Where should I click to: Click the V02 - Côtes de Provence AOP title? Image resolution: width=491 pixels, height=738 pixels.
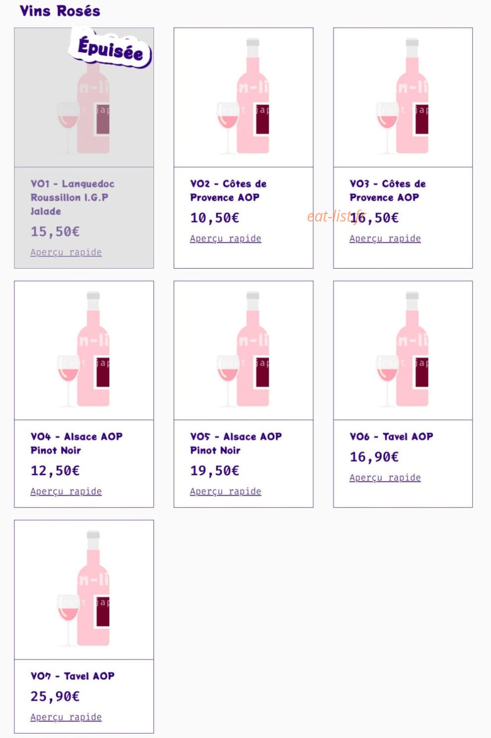tap(228, 191)
